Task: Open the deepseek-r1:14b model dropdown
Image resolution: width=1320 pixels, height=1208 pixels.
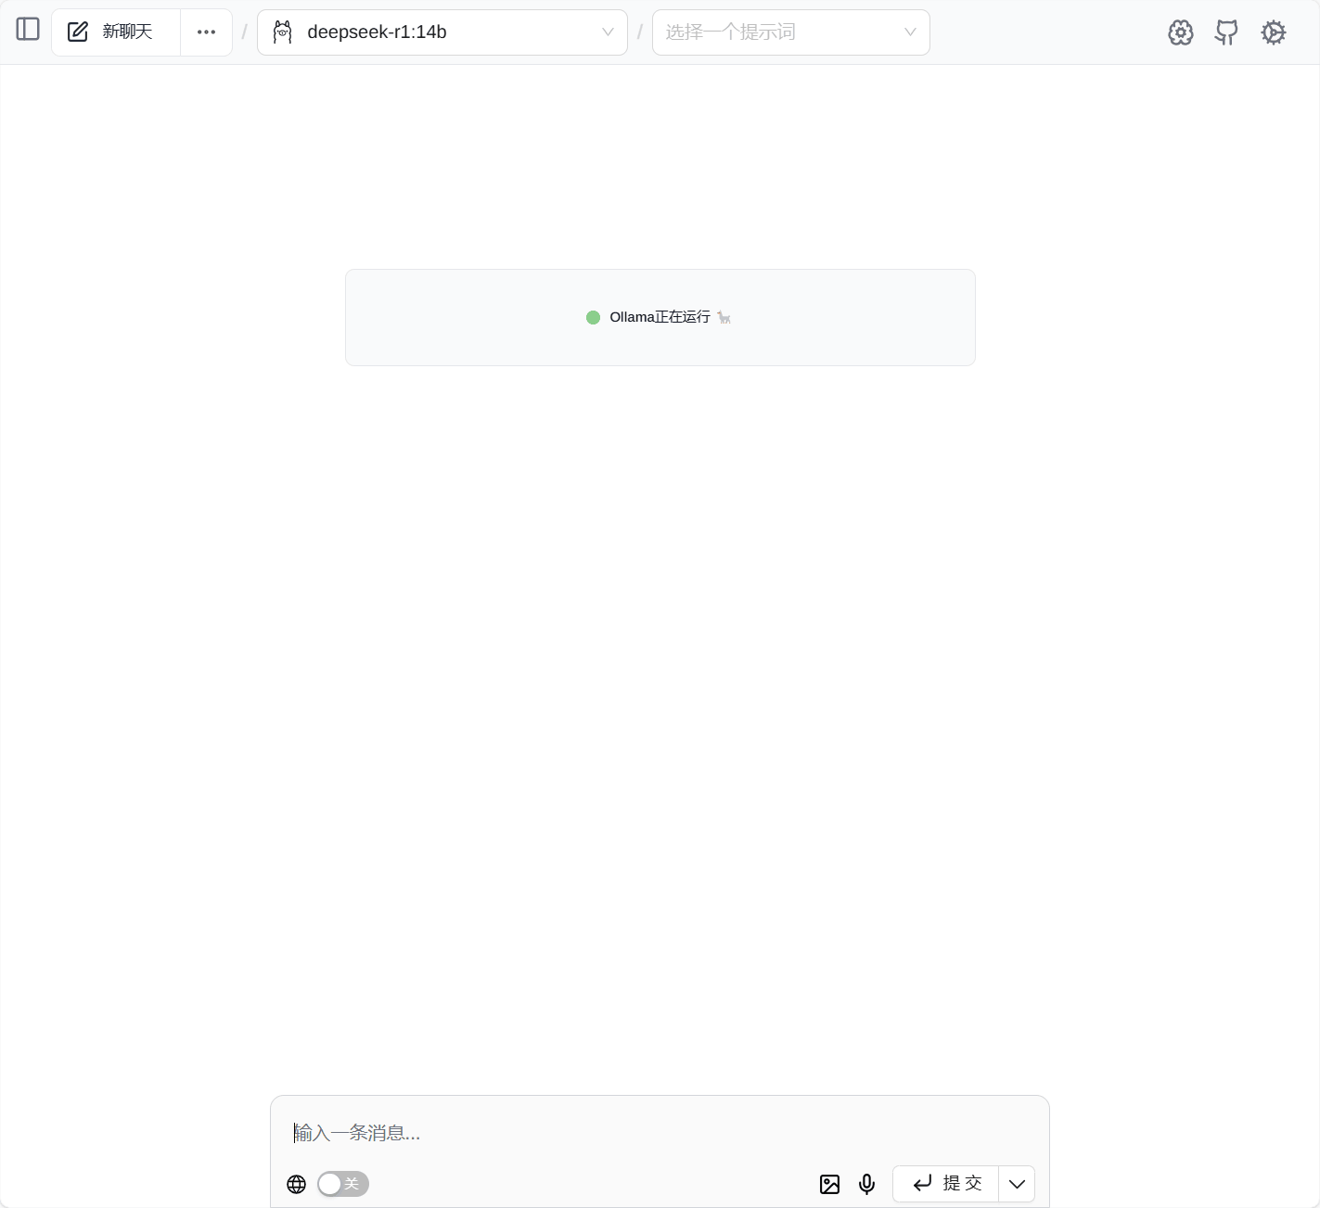Action: tap(442, 32)
